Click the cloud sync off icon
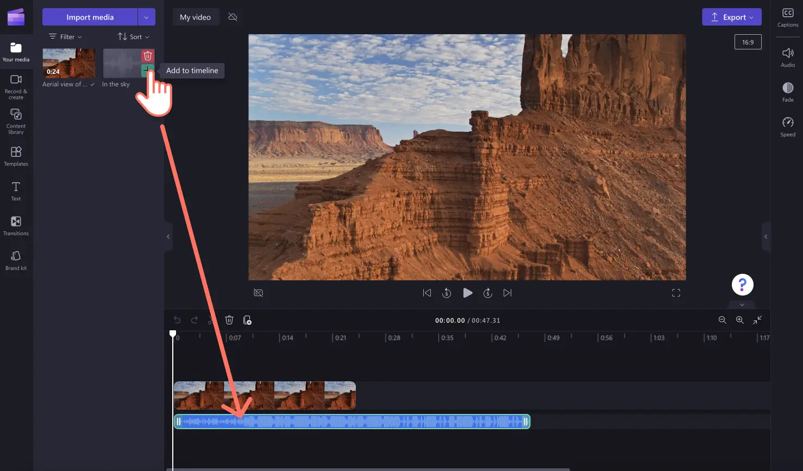 (x=233, y=17)
